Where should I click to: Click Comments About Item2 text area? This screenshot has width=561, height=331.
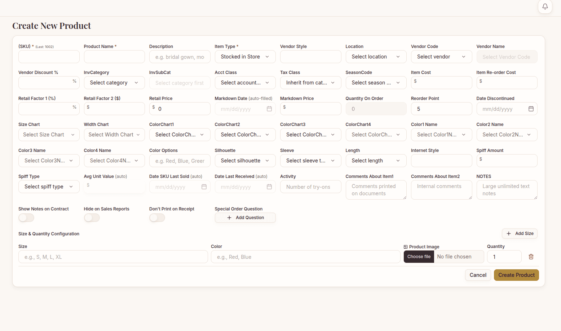click(x=441, y=190)
